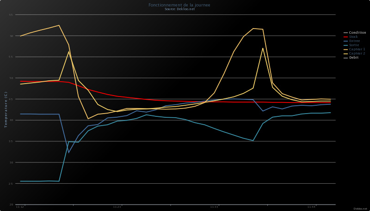Toggle the Condition series in legend
The width and height of the screenshot is (370, 211).
click(x=357, y=33)
